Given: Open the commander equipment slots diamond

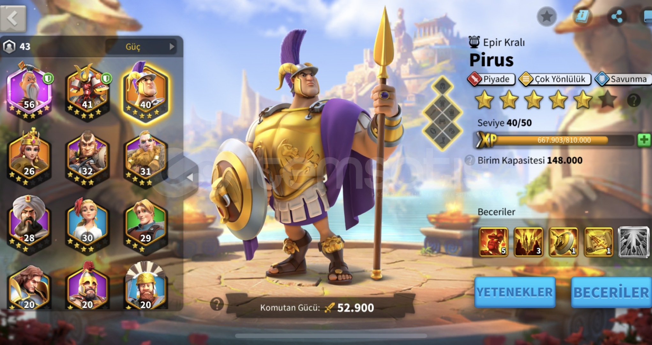Looking at the screenshot, I should click(x=442, y=114).
